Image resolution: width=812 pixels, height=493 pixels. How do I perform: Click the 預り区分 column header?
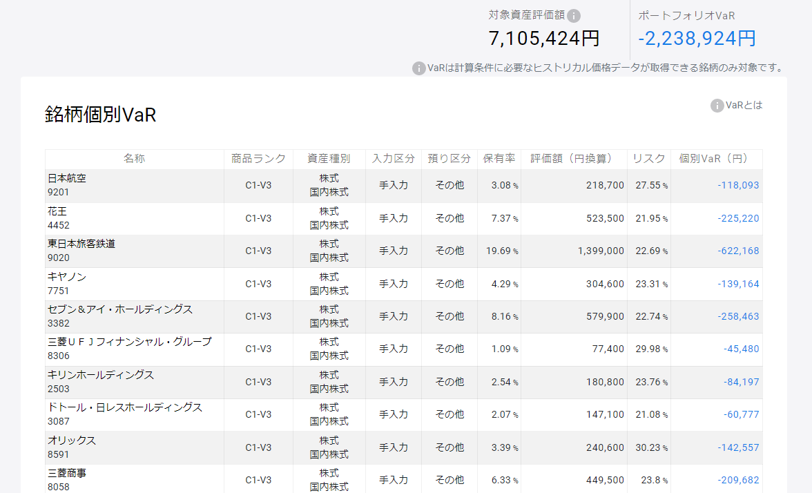pyautogui.click(x=449, y=159)
